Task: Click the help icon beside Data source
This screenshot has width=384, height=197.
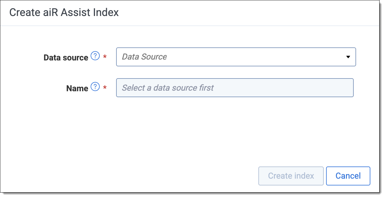Action: (x=95, y=56)
